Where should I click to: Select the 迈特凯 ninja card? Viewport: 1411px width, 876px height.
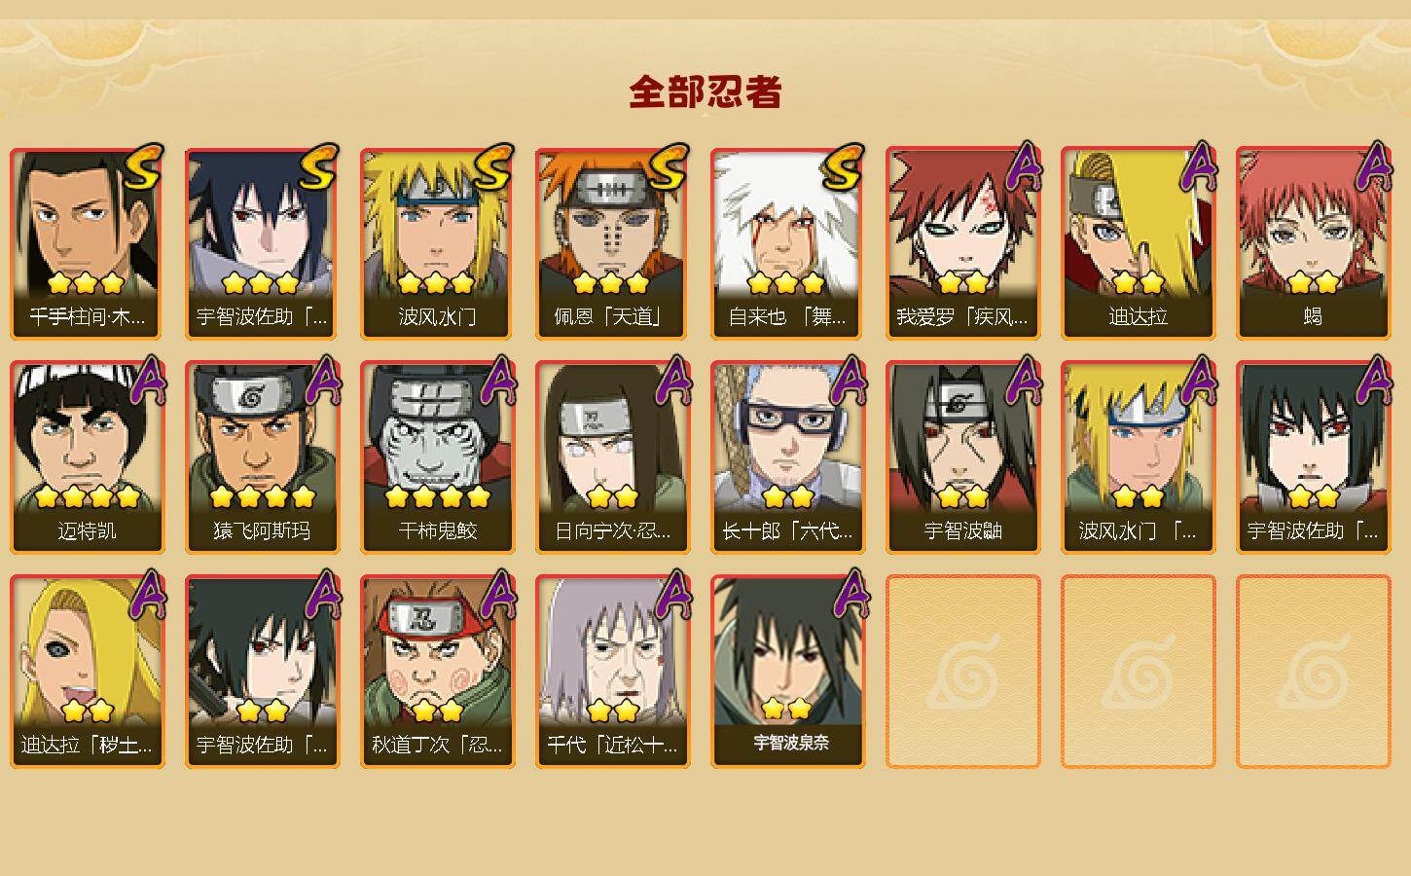[88, 457]
